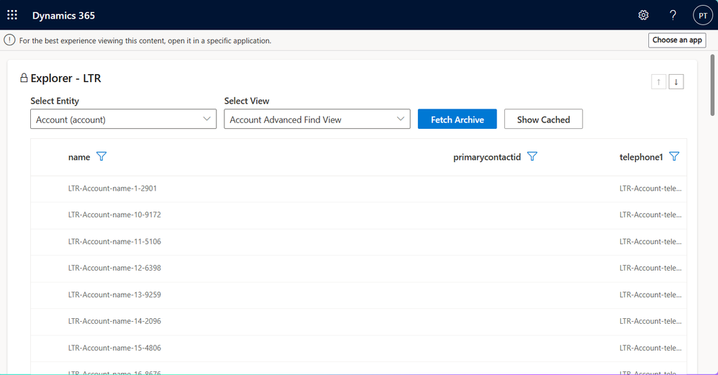Open the Help question mark icon

pyautogui.click(x=673, y=15)
